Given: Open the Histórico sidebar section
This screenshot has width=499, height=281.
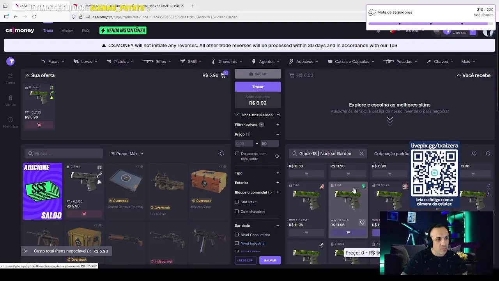Looking at the screenshot, I should [11, 122].
